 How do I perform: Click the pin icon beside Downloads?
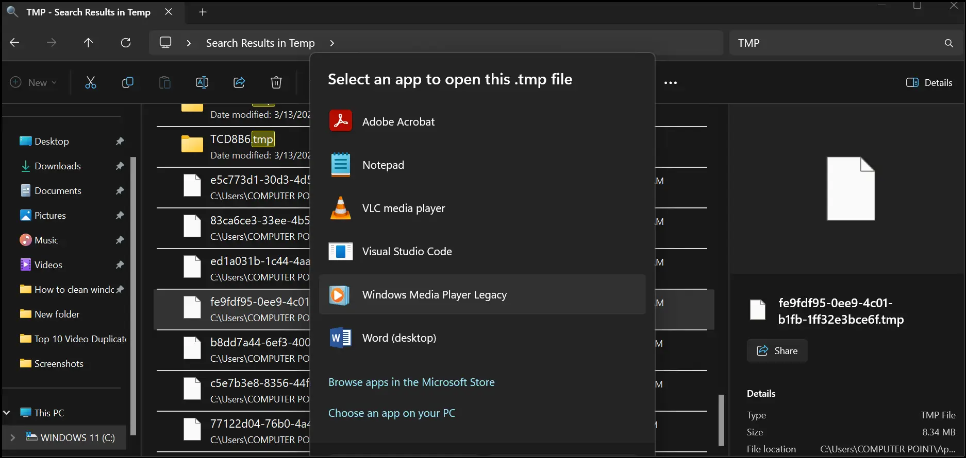120,166
